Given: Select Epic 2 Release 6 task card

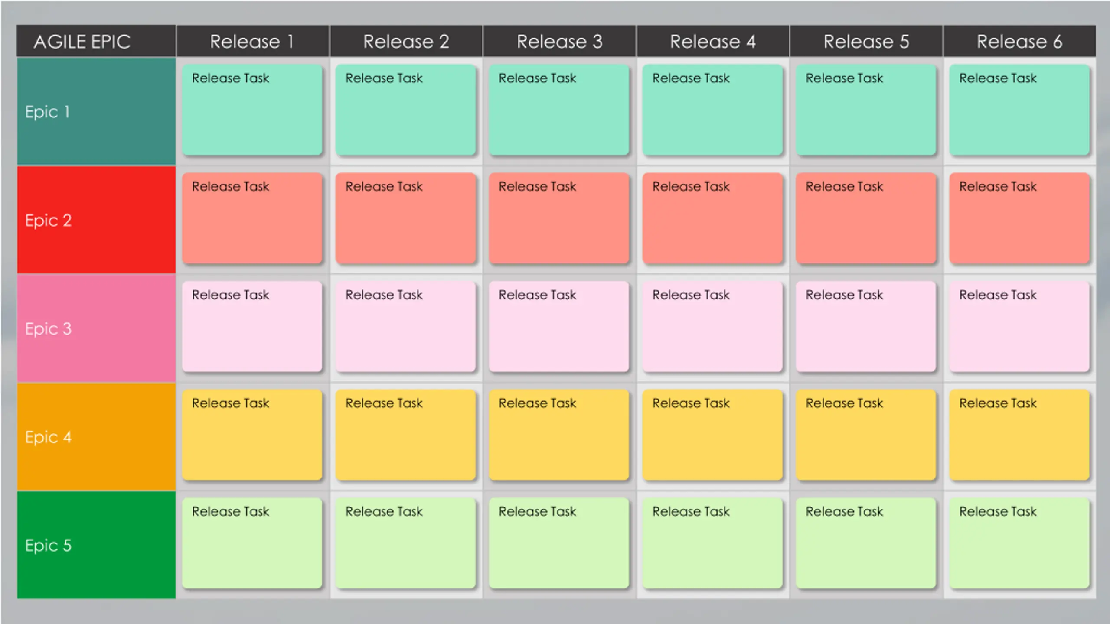Looking at the screenshot, I should (x=1019, y=218).
